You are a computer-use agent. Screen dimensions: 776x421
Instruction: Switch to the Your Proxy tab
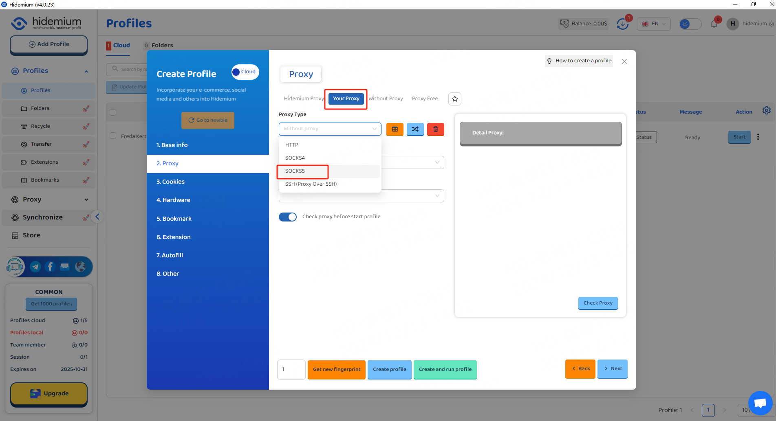tap(346, 99)
